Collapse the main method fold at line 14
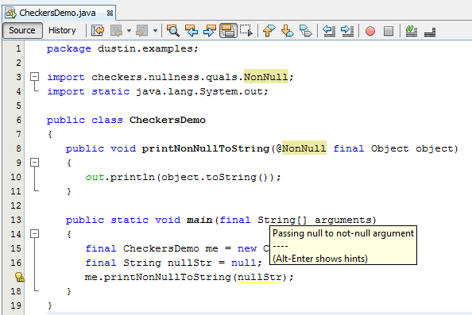Screen dimensions: 472x315 [35, 233]
